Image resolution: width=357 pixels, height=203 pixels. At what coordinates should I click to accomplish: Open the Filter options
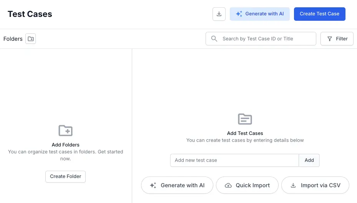coord(337,39)
